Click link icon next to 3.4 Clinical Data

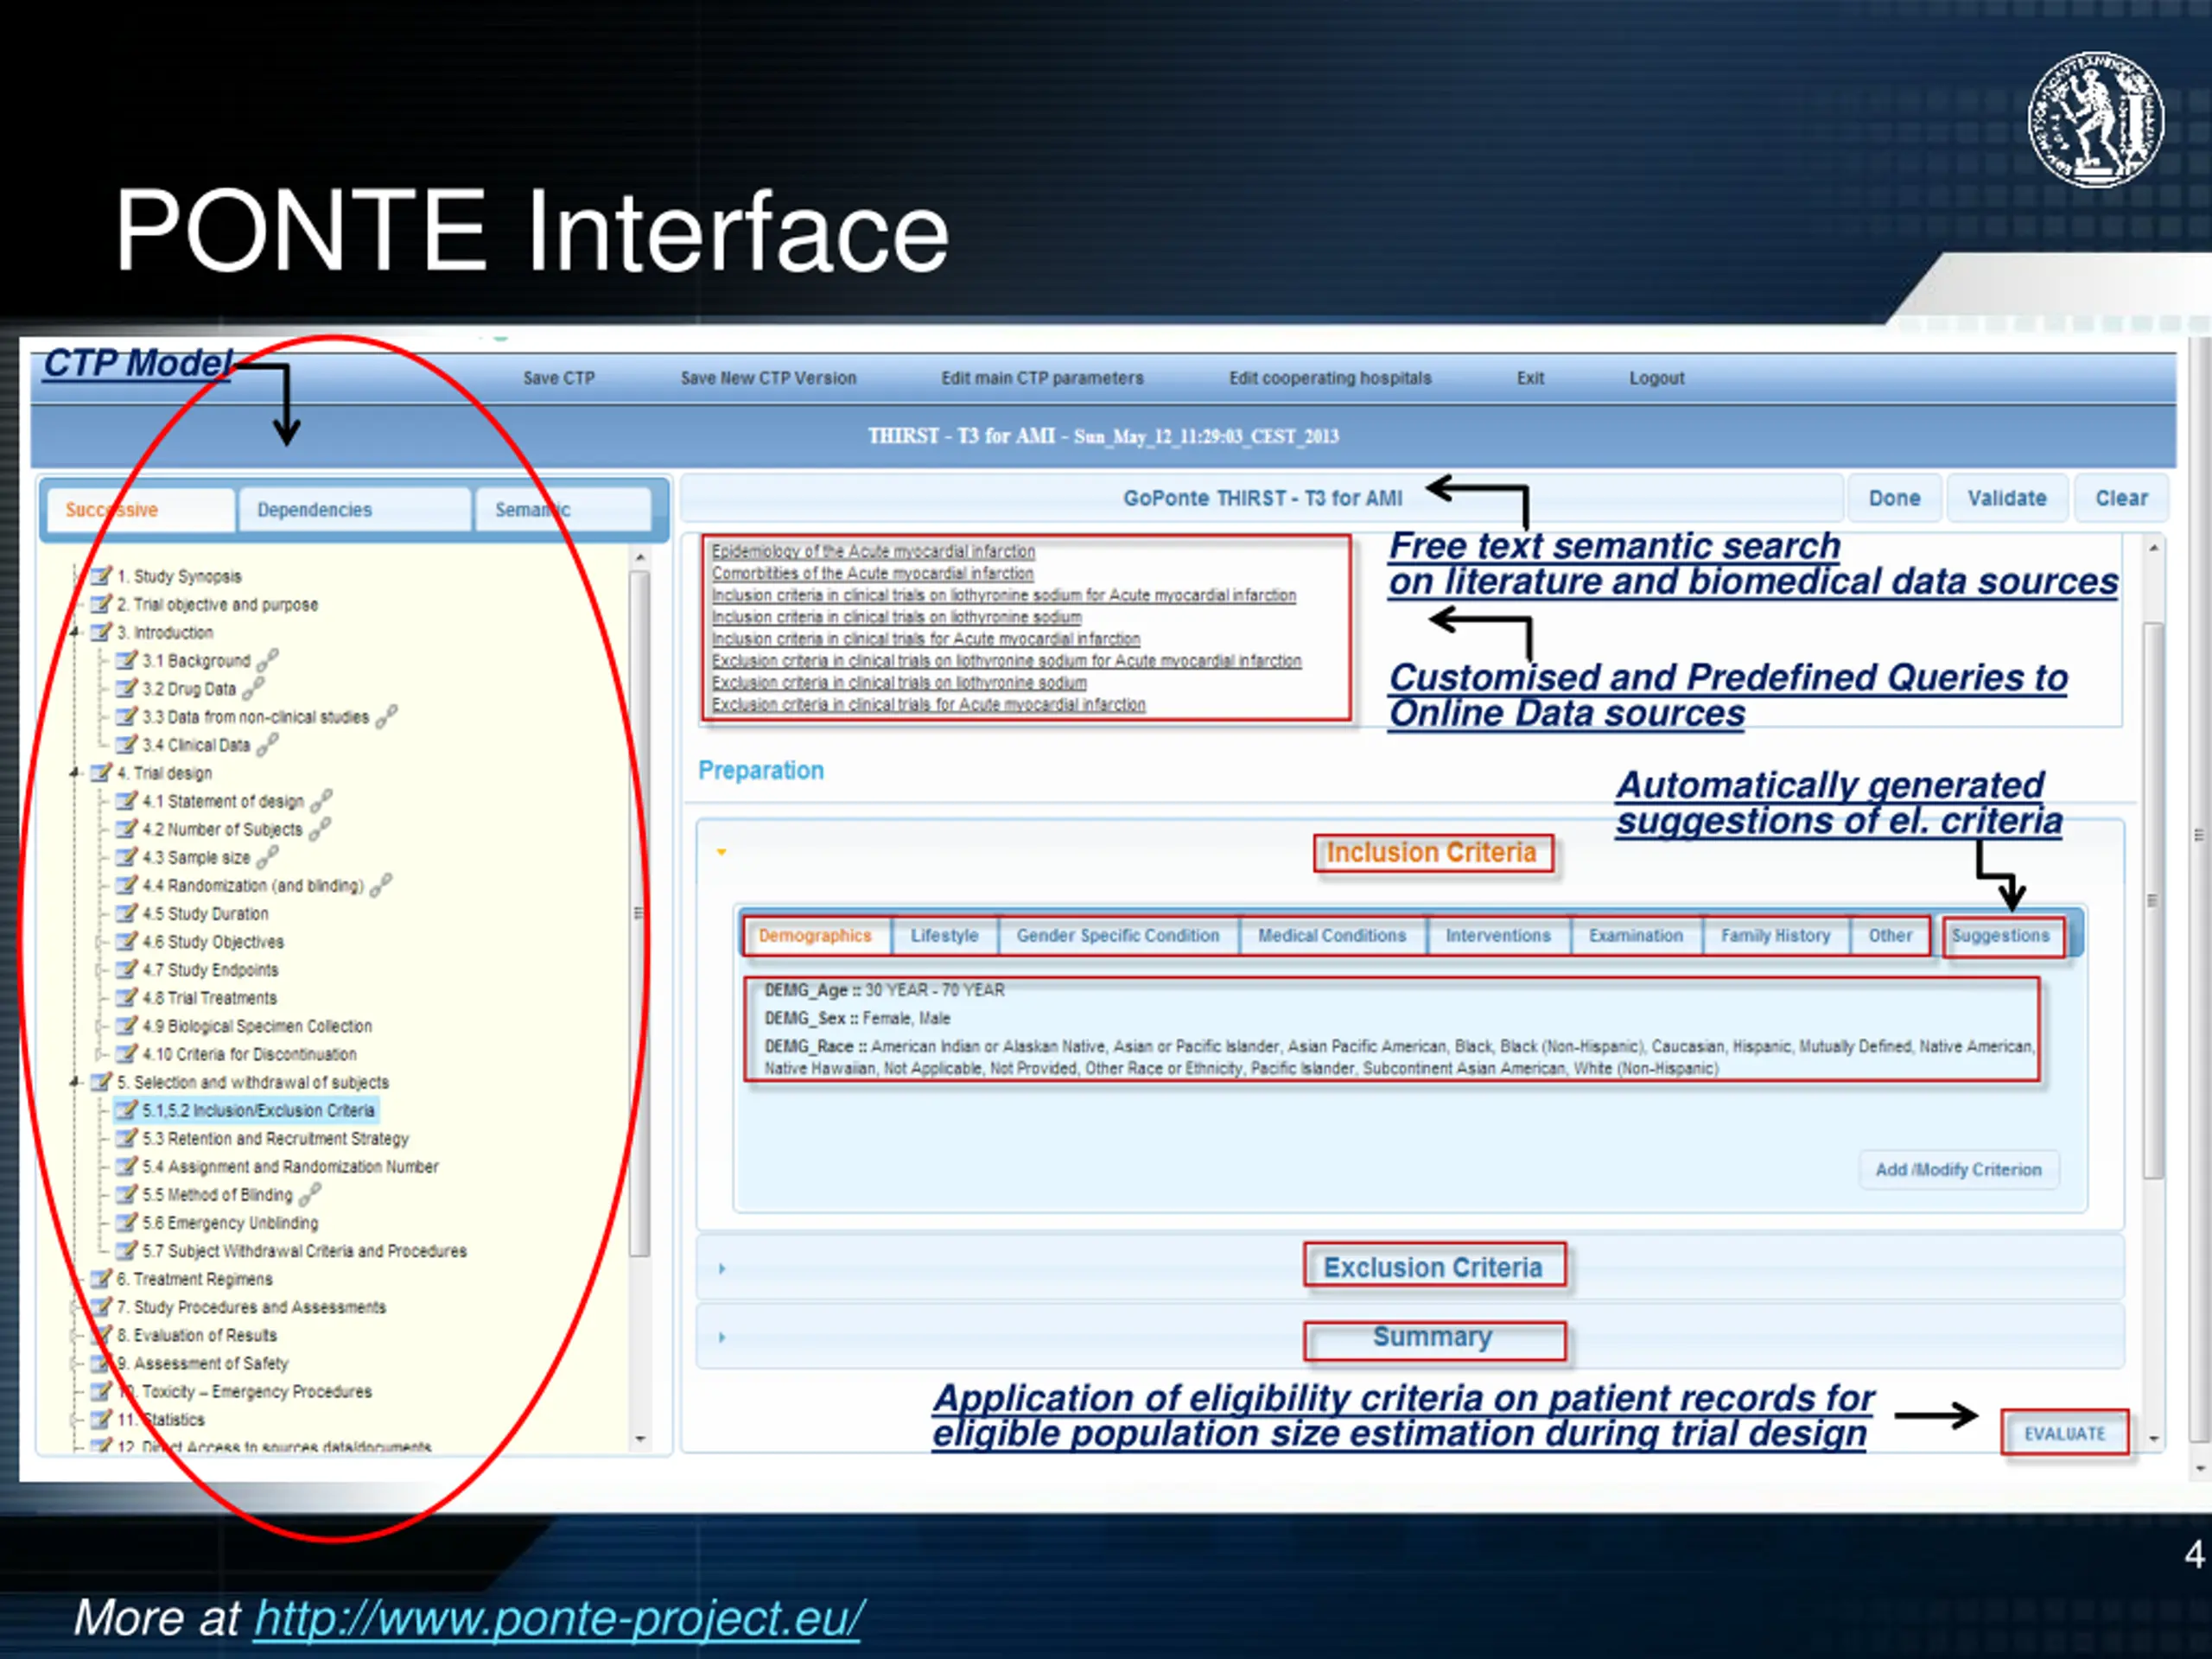click(x=267, y=744)
